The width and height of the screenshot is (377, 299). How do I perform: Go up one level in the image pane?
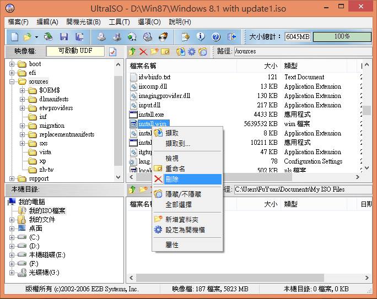click(132, 51)
